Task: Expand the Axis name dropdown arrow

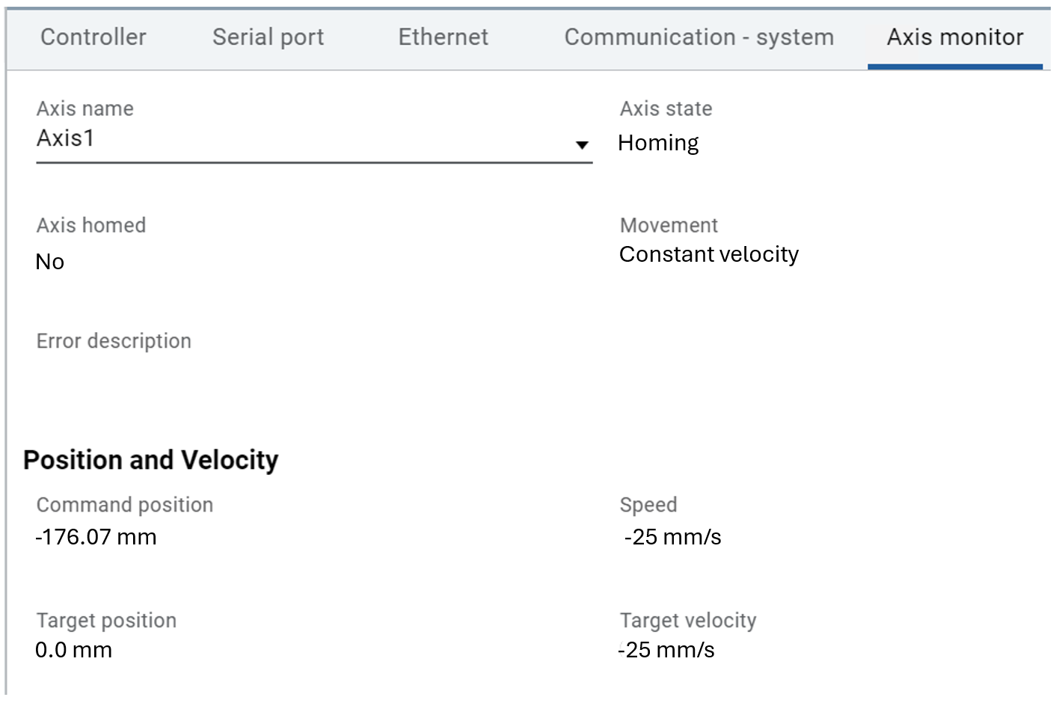Action: pos(582,144)
